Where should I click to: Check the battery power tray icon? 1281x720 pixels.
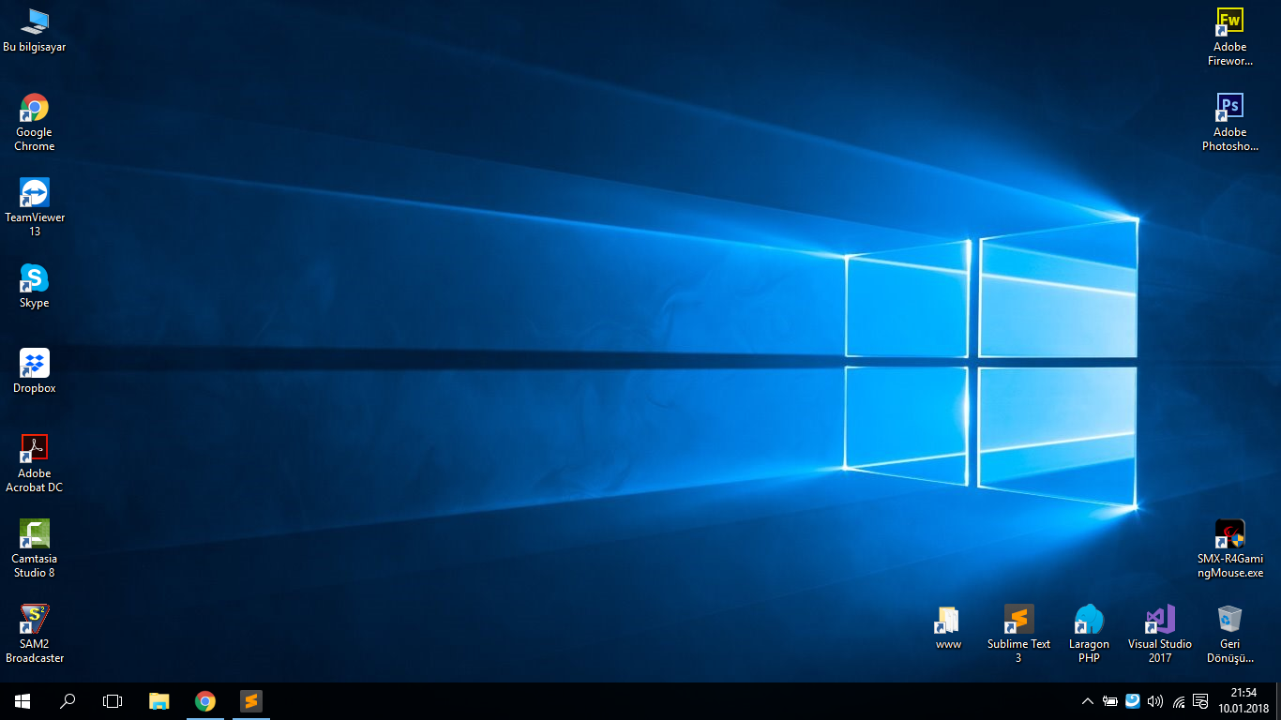[x=1110, y=701]
